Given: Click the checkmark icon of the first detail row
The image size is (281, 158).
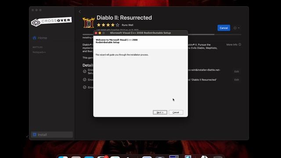Looking at the screenshot, I should pos(85,71).
